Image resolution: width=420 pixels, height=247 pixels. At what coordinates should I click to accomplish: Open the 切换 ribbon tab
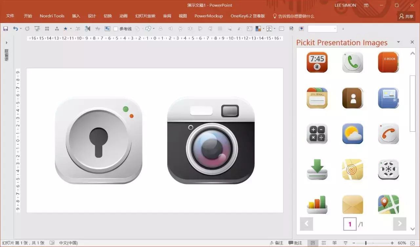coord(108,16)
